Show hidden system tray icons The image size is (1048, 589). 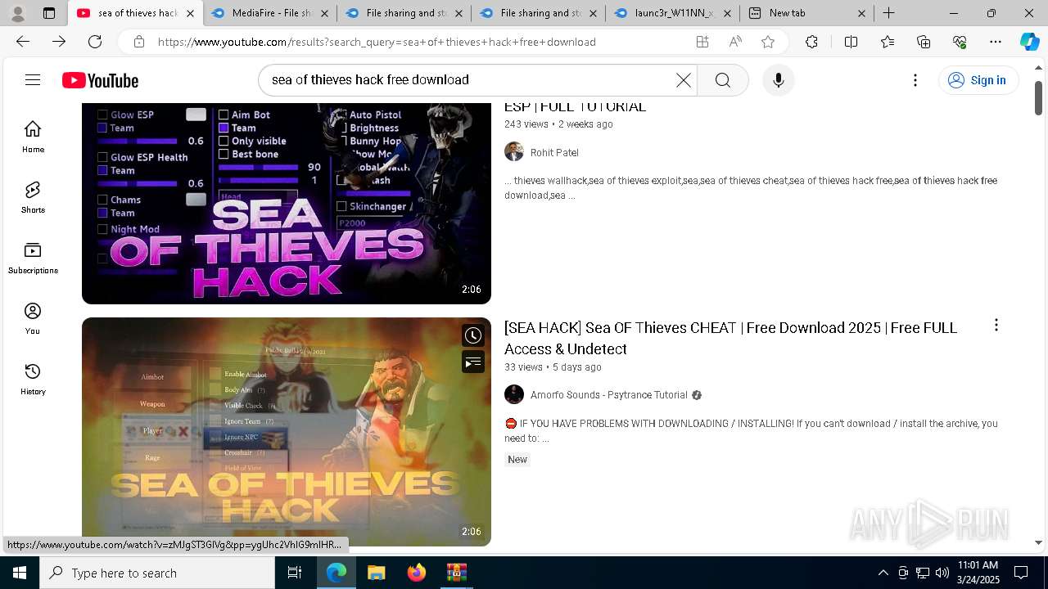coord(883,573)
